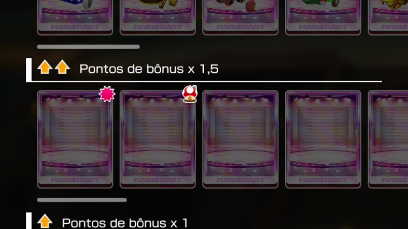Tap the cut-off fifth empty card at right edge

388,139
